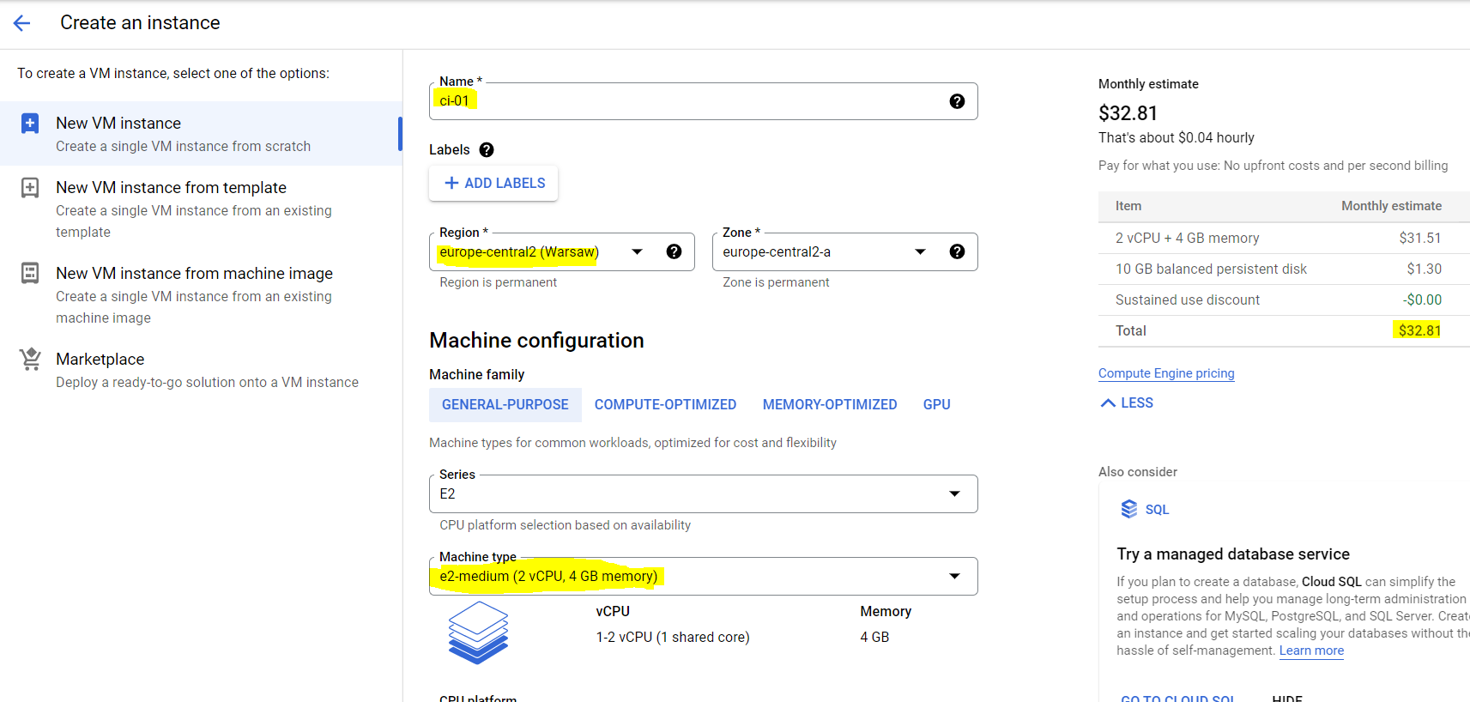Switch to the GPU tab

pos(936,404)
